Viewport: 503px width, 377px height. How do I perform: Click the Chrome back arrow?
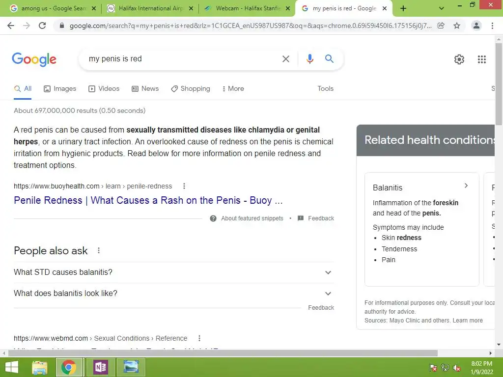click(11, 26)
